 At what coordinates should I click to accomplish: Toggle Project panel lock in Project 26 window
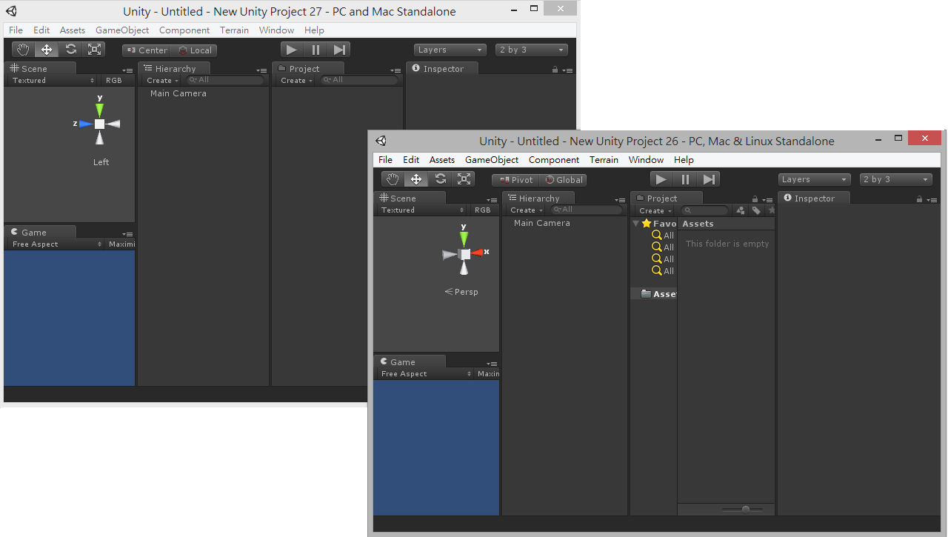coord(755,199)
